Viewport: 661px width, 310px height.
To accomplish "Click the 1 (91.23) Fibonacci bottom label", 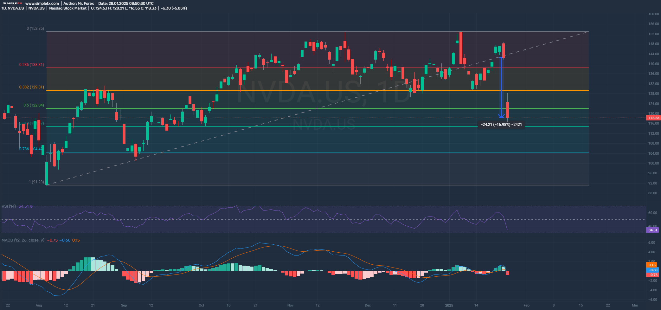I will pos(36,182).
